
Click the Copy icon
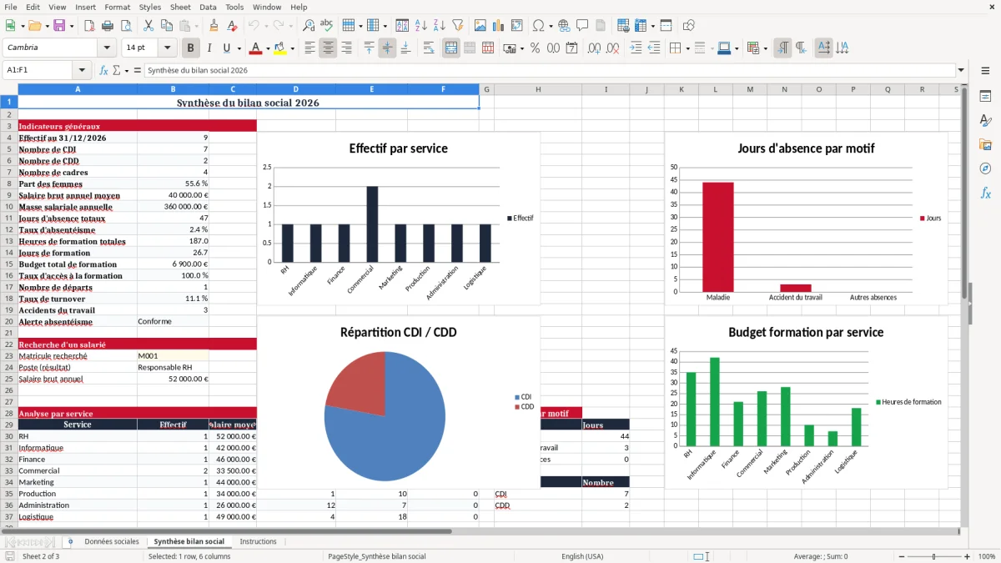pos(167,26)
